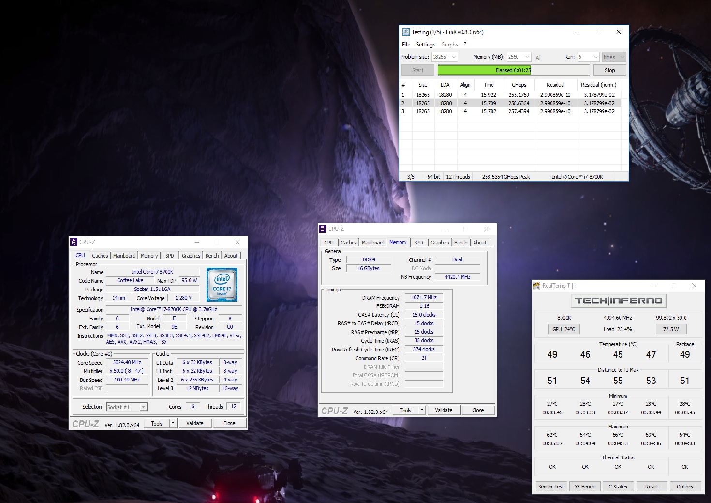This screenshot has width=711, height=503.
Task: Click the '374 clocks' tRFC value
Action: [424, 349]
